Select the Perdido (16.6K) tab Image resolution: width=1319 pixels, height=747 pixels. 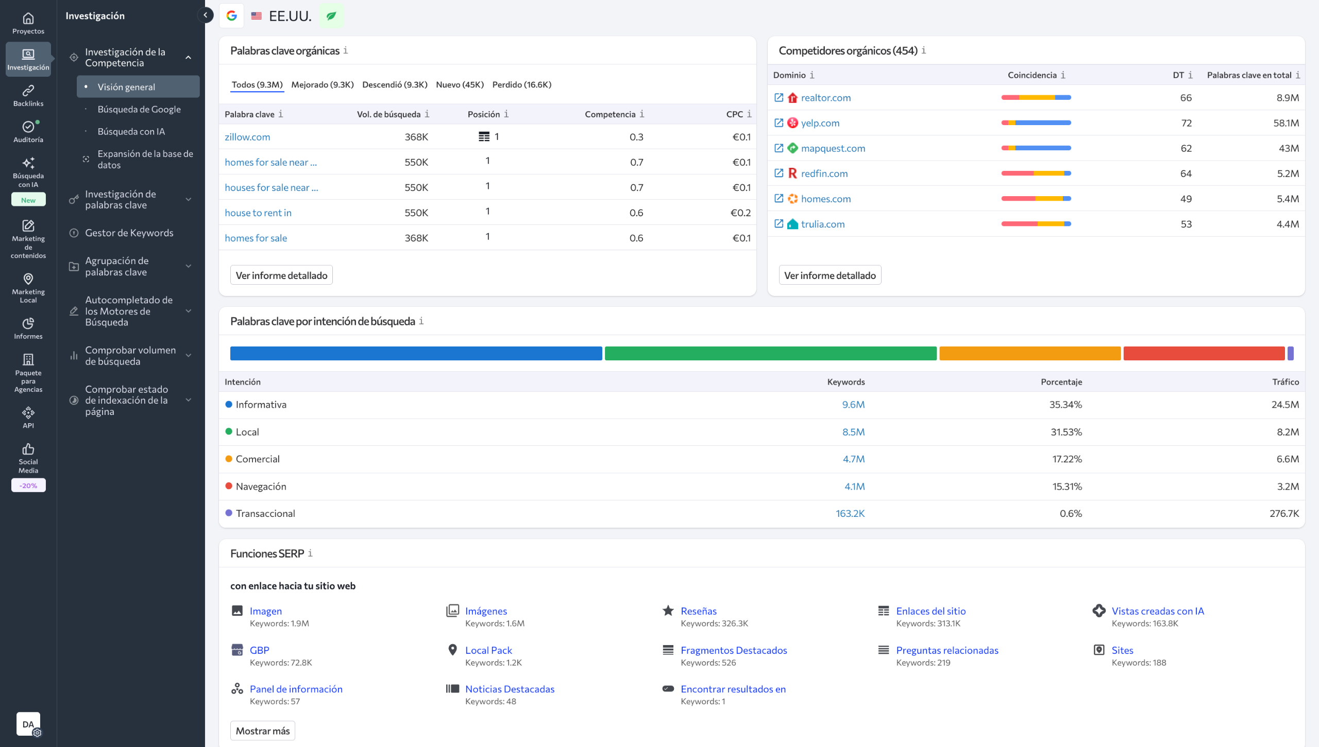(521, 84)
